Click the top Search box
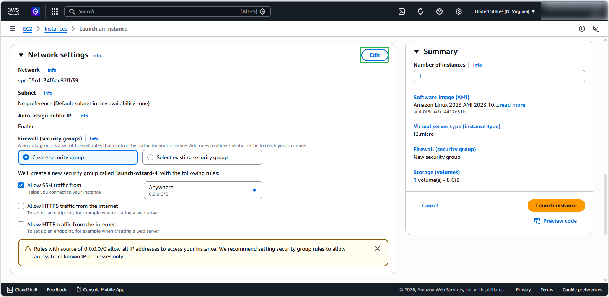 168,11
